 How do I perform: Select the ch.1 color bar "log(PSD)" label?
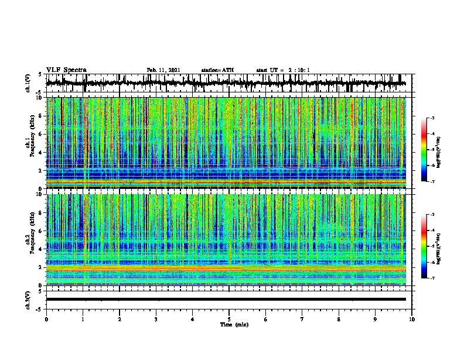click(x=439, y=153)
